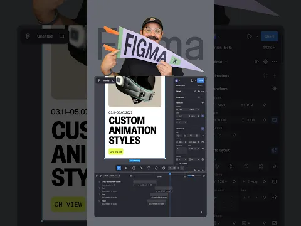Click bottom-right corner icon of timeline panel
Viewport: 301px width, 226px height.
201,212
